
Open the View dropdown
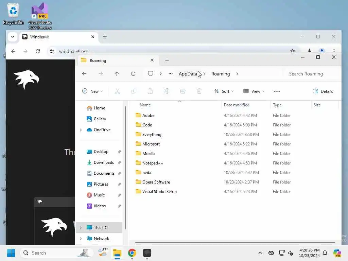tap(254, 91)
